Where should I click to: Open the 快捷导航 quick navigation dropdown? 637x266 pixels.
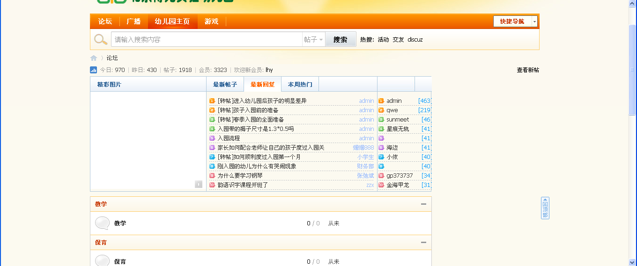[x=515, y=22]
